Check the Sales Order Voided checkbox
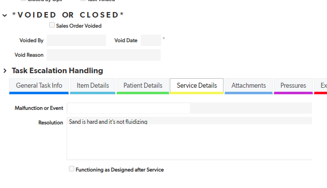Viewport: 327px width, 188px height. pos(52,25)
